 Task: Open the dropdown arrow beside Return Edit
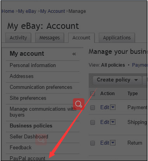click(x=113, y=143)
